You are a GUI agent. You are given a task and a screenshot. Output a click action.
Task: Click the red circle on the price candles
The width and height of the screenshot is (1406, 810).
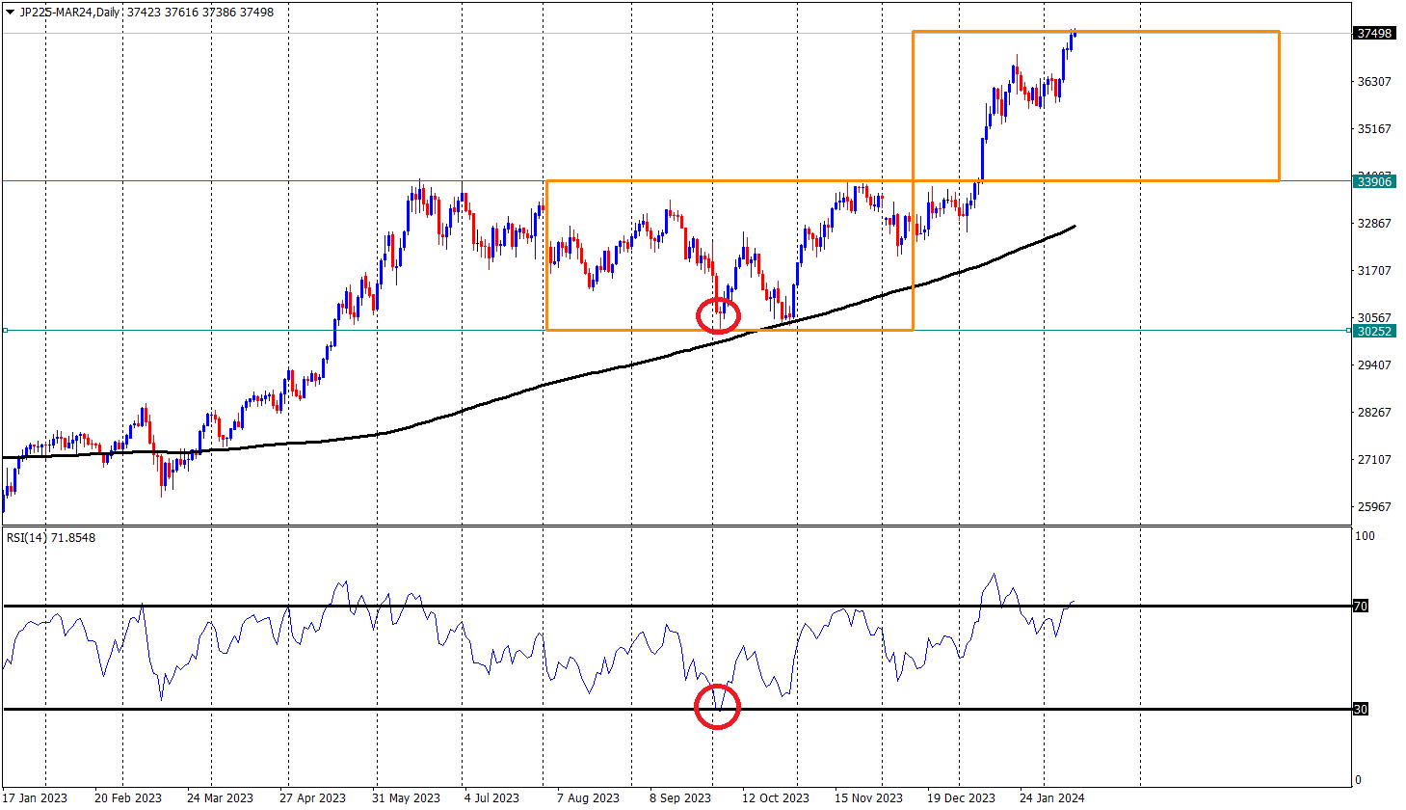[x=718, y=315]
